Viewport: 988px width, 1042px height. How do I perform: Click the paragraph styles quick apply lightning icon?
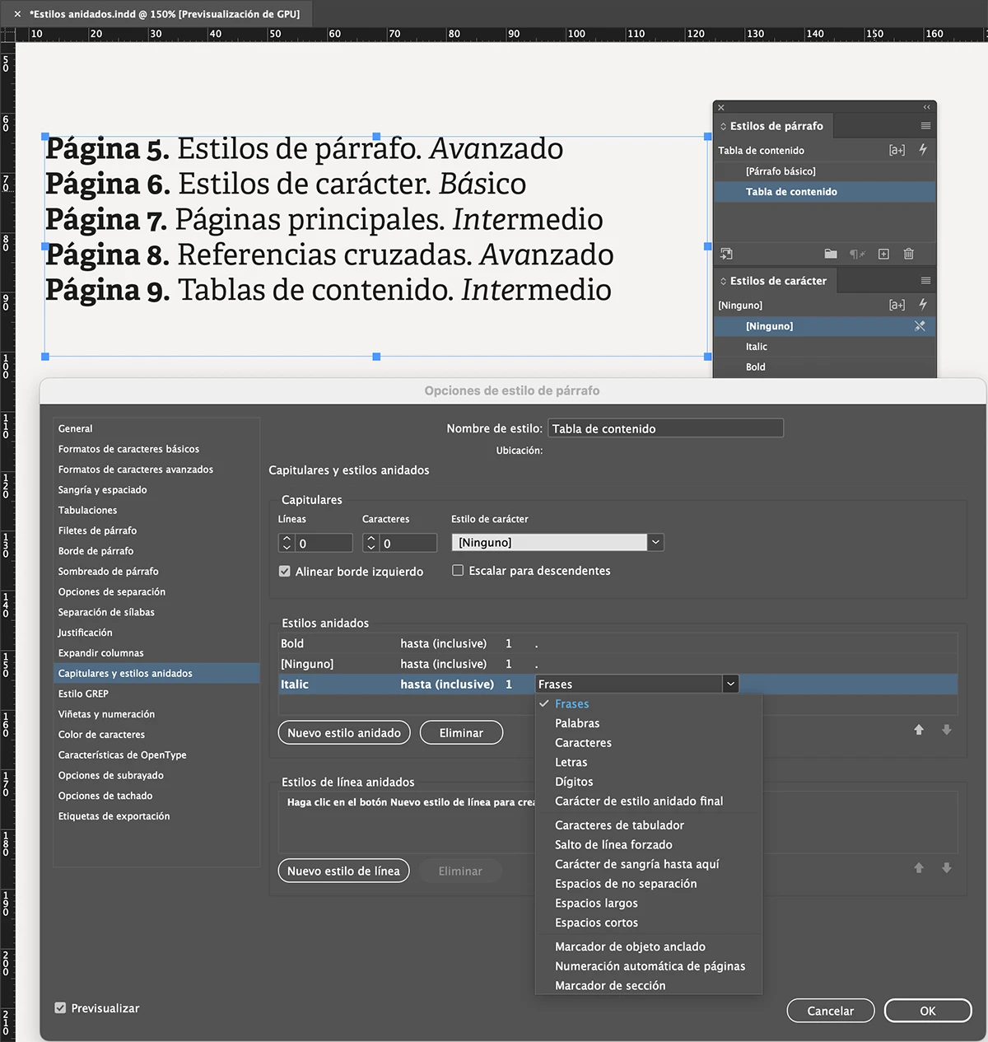click(x=923, y=150)
